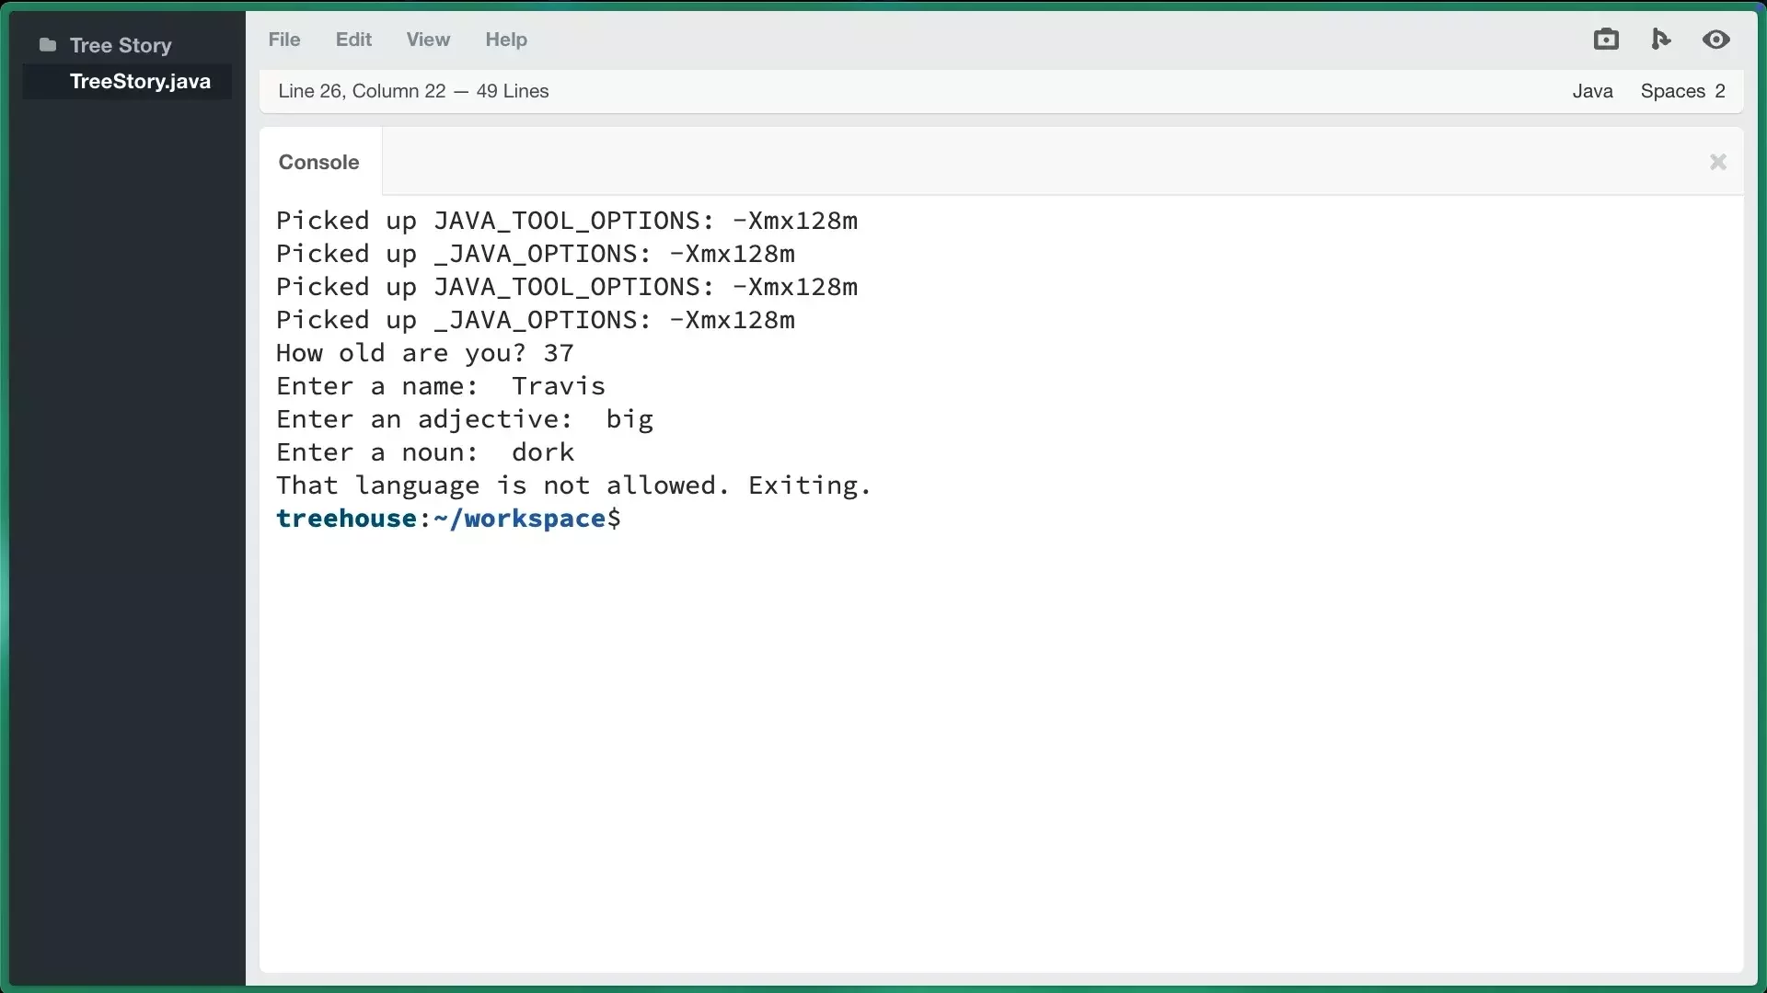Click the fork workspace icon
The height and width of the screenshot is (993, 1767).
point(1660,40)
